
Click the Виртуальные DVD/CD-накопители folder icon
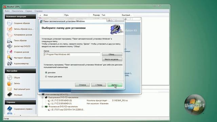46,98
